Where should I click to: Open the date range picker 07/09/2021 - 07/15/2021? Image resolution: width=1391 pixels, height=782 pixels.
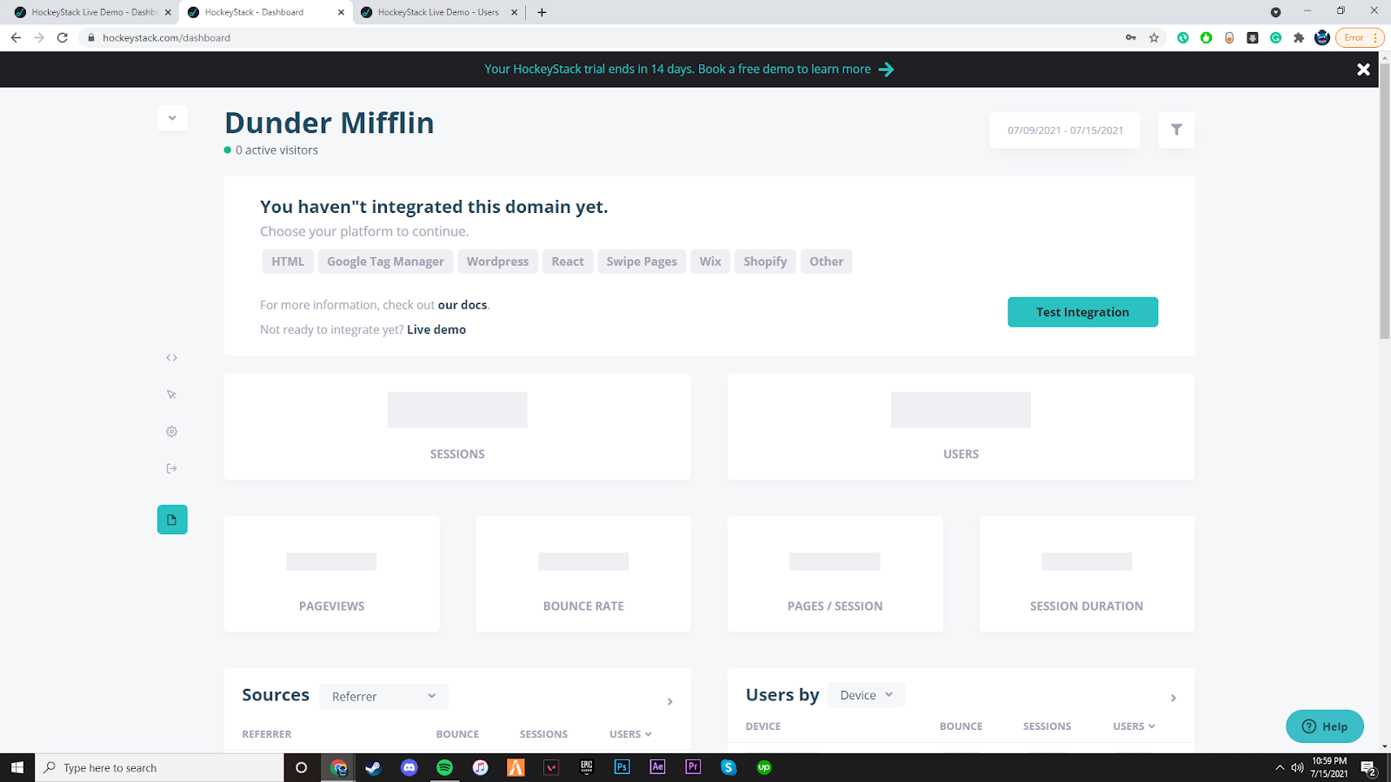pyautogui.click(x=1065, y=130)
